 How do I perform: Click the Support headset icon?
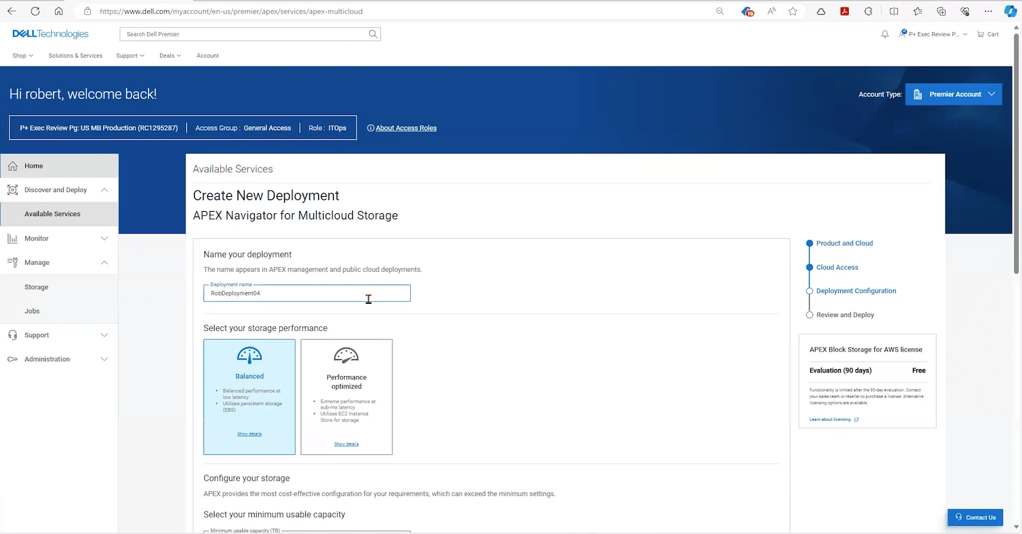(12, 335)
